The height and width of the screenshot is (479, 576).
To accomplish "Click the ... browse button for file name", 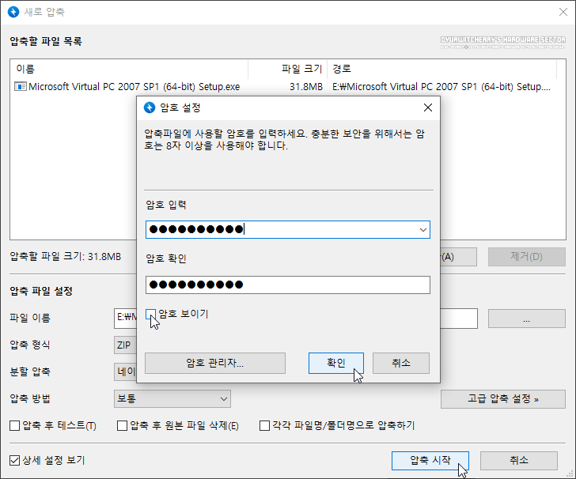I will [526, 319].
